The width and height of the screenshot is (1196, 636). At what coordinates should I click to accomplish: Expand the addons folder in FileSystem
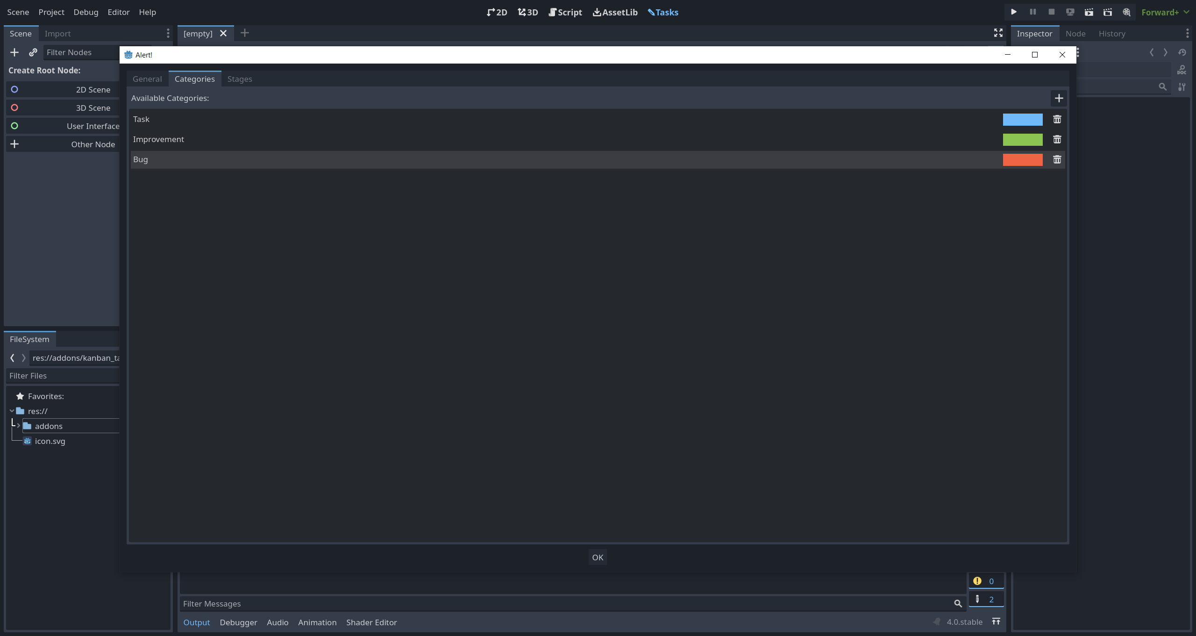18,426
